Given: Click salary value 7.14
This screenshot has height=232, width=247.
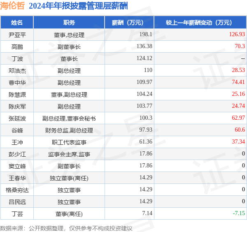Looking at the screenshot, I should (x=147, y=213).
